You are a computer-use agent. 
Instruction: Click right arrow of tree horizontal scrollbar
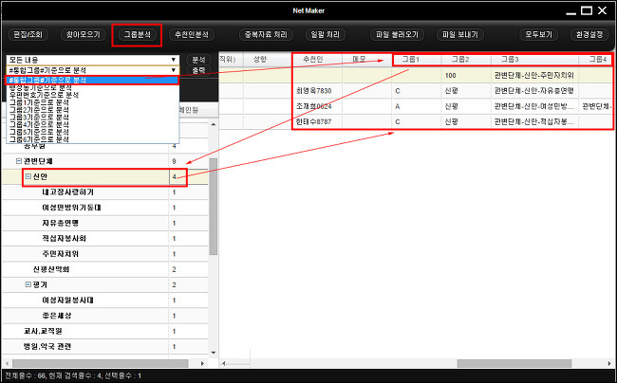tap(203, 363)
